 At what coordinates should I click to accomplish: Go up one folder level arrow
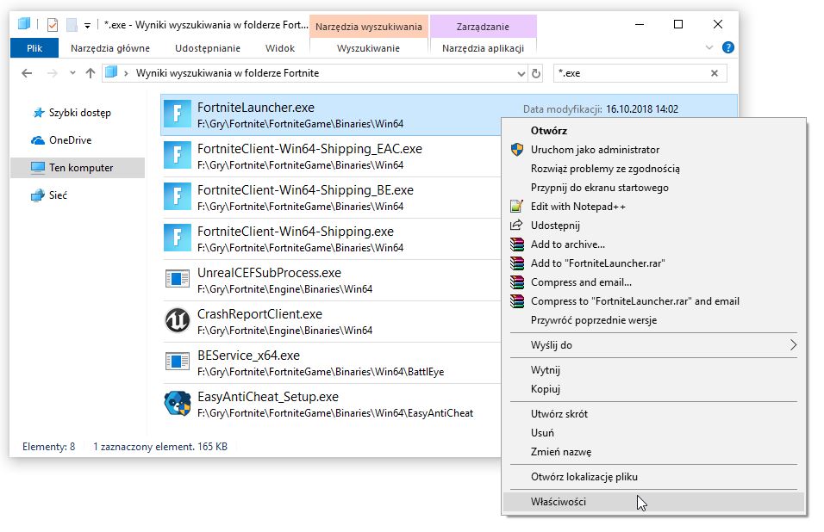point(91,73)
